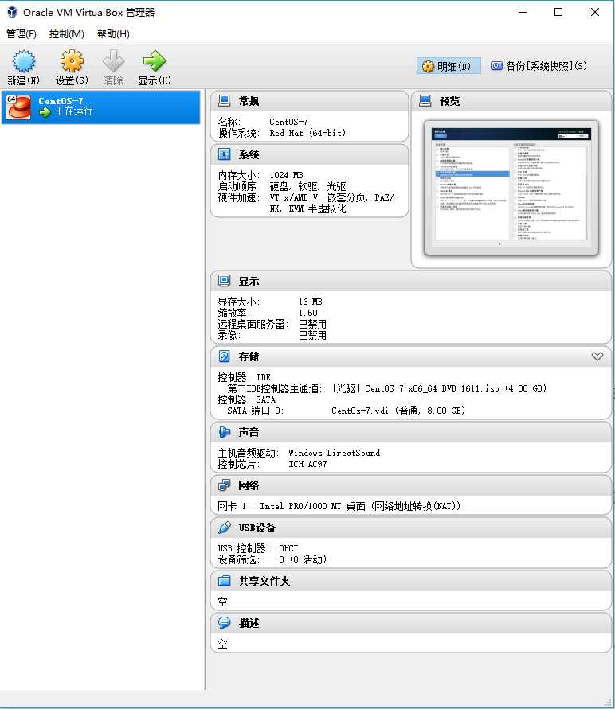
Task: Click the boot order 硬盘, 软驱, 光驱 text
Action: [307, 186]
